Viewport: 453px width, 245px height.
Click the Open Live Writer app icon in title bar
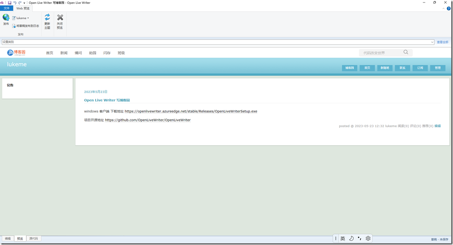pyautogui.click(x=2, y=3)
